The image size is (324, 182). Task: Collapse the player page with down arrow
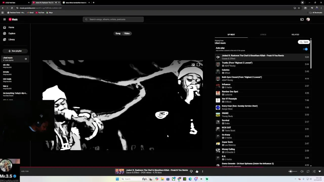320,171
